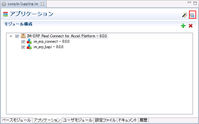Click the im_erp_connect module blocks icon
199x124 pixels.
point(29,41)
